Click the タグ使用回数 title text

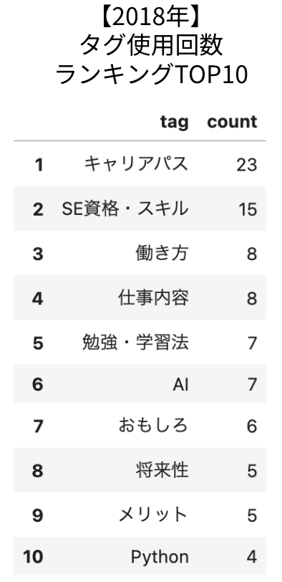coord(152,45)
